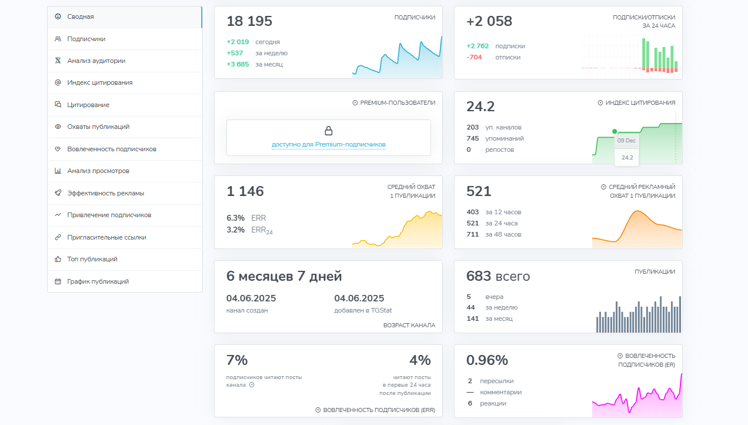Click the calendar icon for График публикаций

pyautogui.click(x=58, y=281)
